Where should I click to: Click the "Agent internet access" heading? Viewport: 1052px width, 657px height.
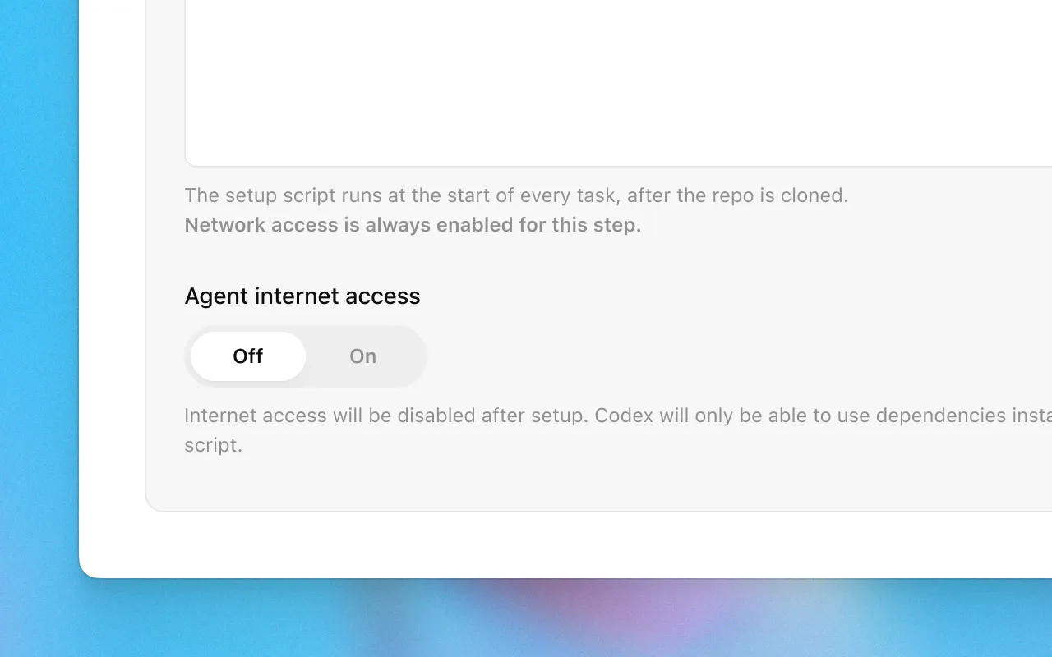[302, 296]
